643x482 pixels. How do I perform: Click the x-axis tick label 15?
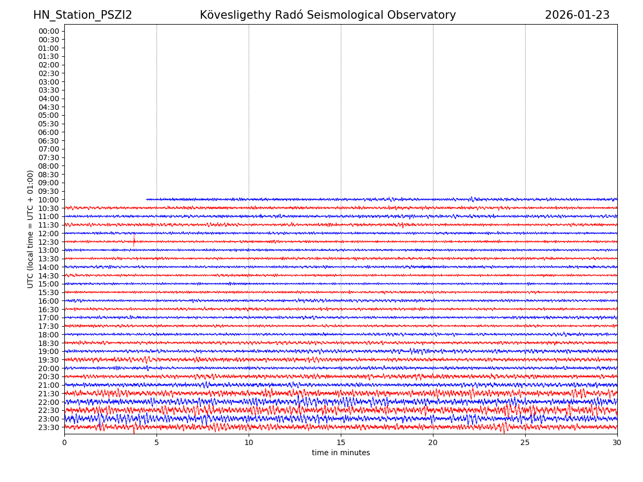(x=341, y=443)
